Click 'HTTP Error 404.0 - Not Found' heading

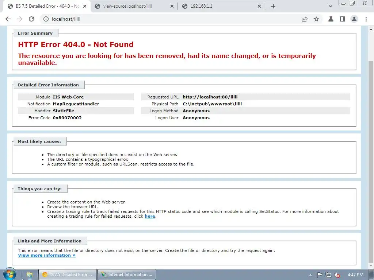pyautogui.click(x=76, y=44)
